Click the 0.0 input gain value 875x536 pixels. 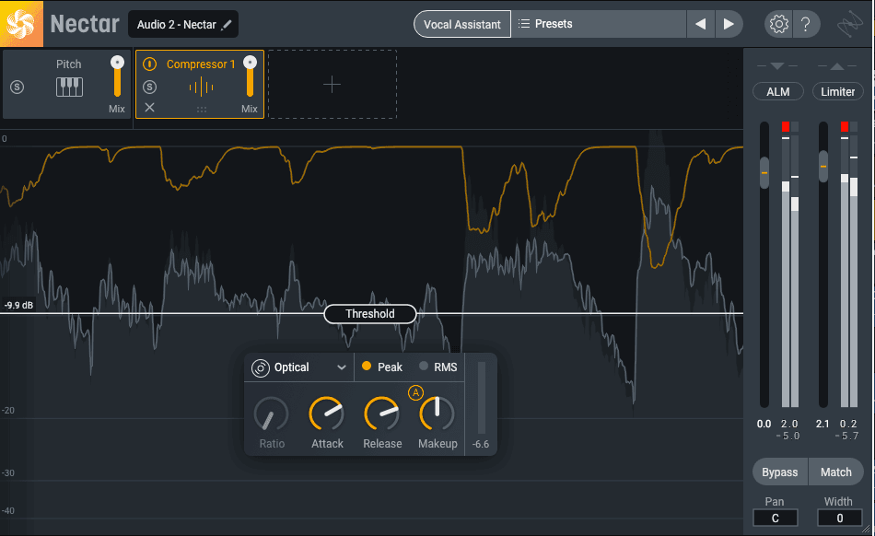pos(764,424)
